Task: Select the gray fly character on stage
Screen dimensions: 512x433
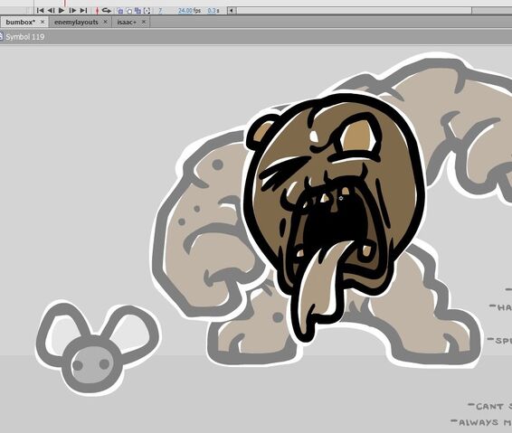Action: pos(98,347)
